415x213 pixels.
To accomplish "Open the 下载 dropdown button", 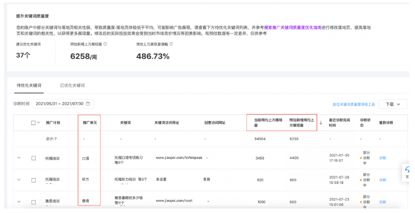I will (393, 104).
